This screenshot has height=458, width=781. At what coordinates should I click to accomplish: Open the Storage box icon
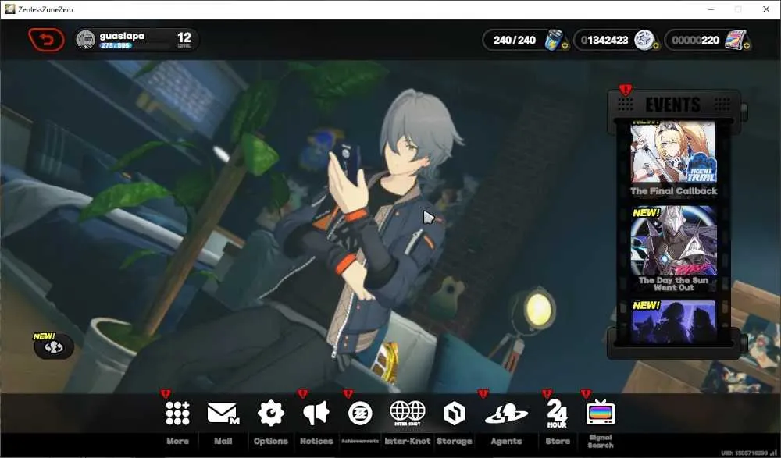tap(454, 414)
